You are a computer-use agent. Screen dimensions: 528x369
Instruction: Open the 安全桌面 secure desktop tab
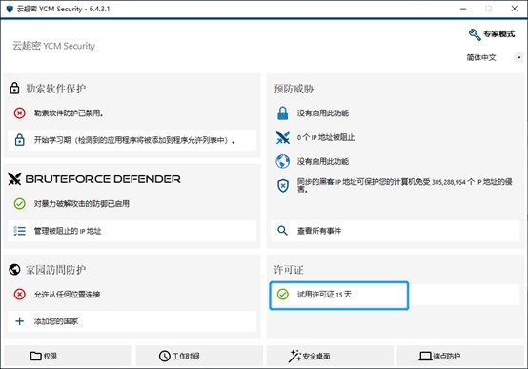coord(330,356)
